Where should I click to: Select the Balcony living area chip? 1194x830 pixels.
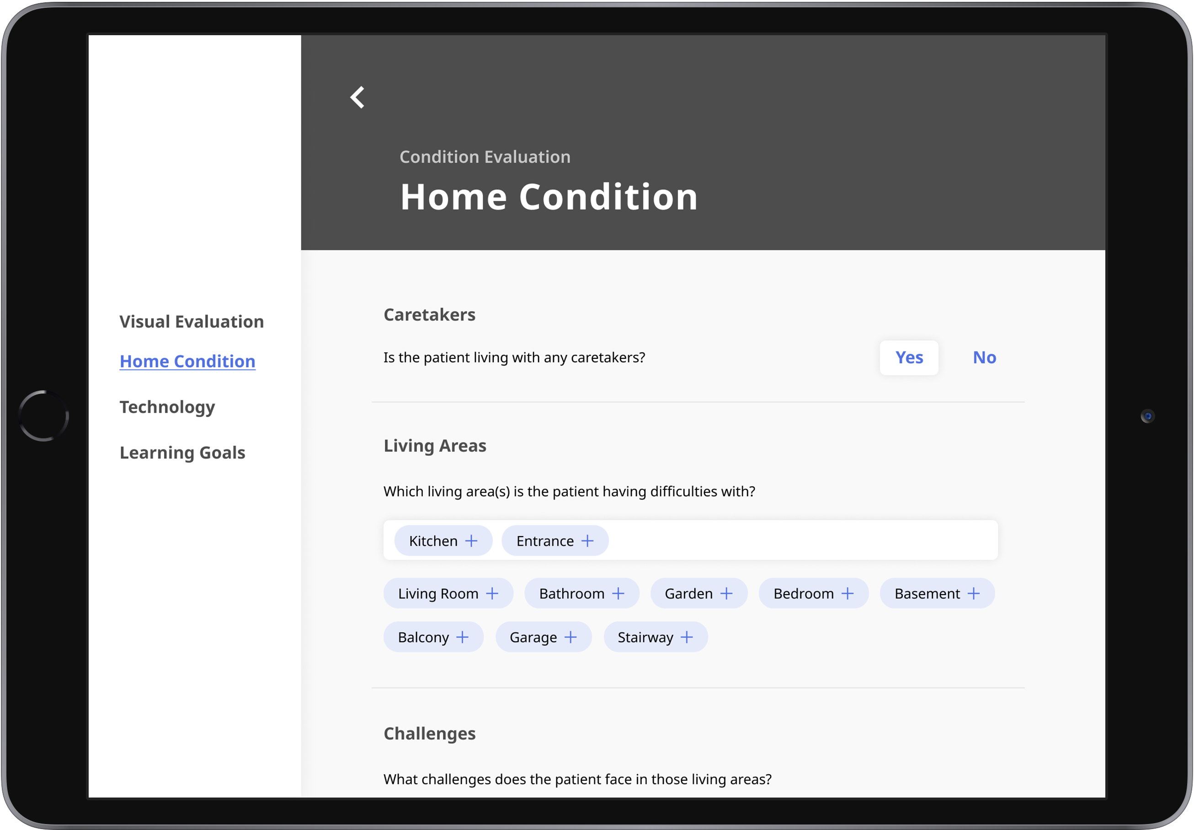coord(424,637)
